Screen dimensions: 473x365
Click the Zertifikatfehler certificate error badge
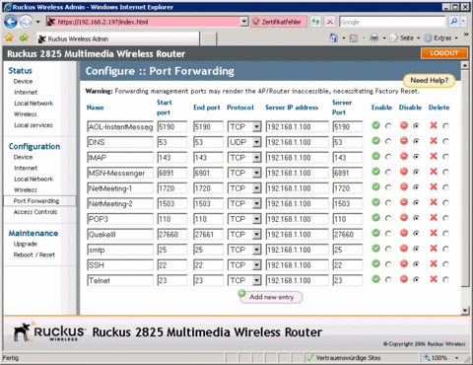[279, 22]
